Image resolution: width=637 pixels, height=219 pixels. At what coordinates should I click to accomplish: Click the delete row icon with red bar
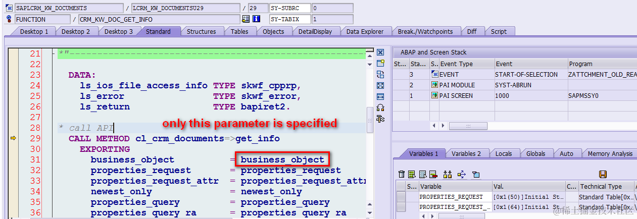432,174
